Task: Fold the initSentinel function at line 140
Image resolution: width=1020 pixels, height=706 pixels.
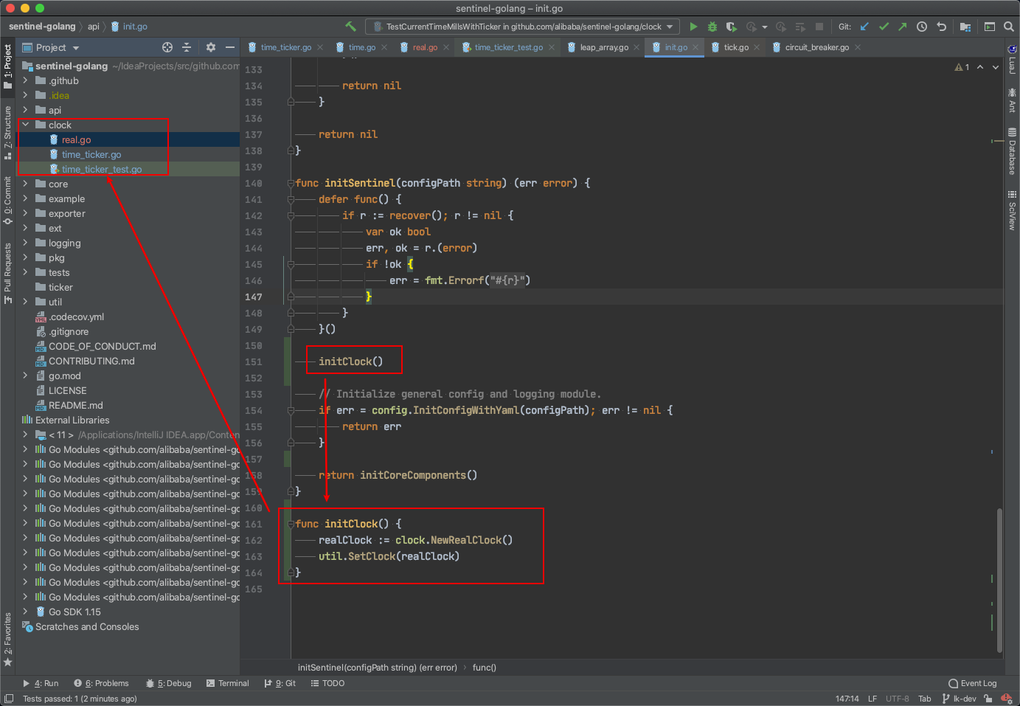Action: coord(291,183)
